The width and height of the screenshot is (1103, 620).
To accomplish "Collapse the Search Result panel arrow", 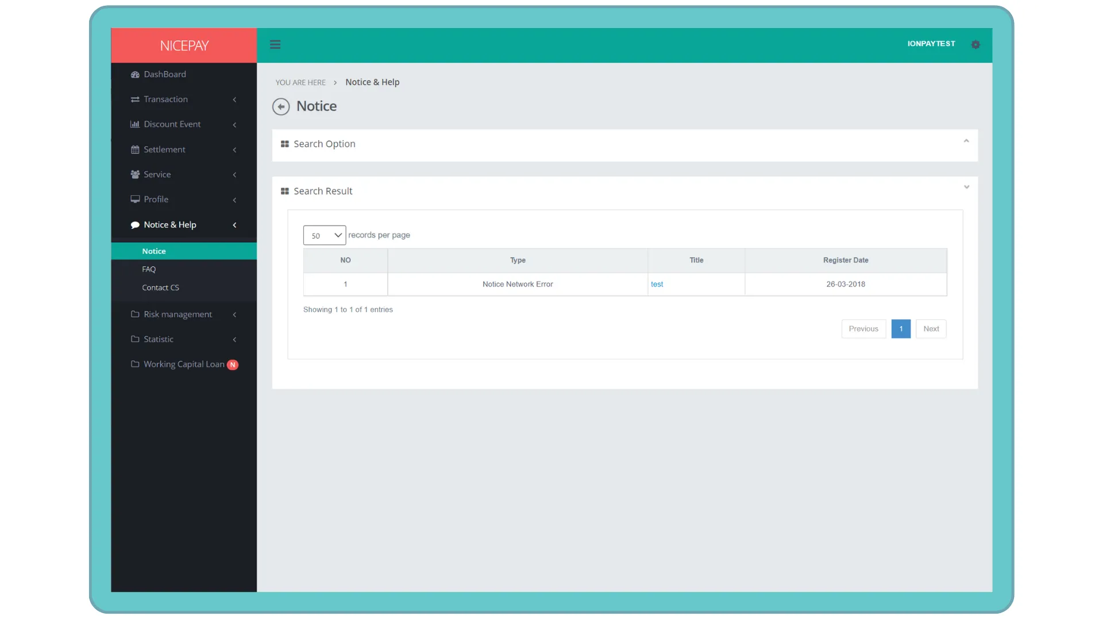I will point(966,188).
